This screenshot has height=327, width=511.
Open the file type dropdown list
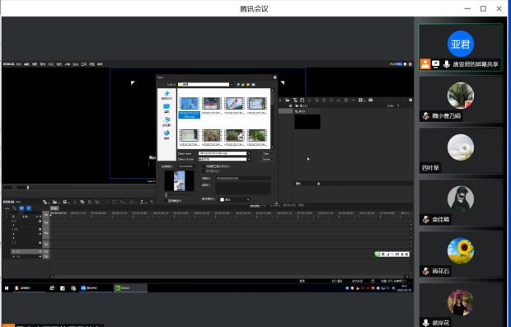pyautogui.click(x=249, y=159)
